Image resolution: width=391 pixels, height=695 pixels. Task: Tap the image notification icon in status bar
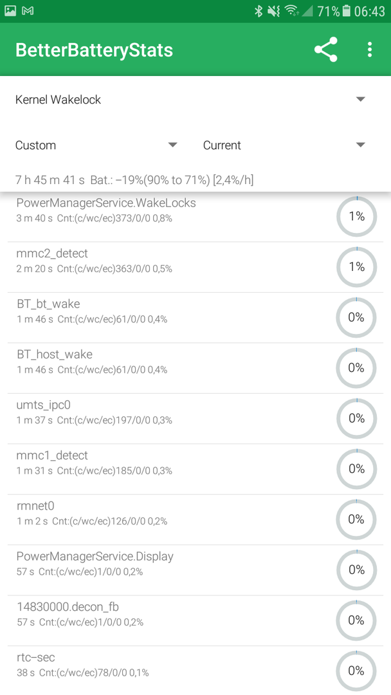[x=10, y=11]
